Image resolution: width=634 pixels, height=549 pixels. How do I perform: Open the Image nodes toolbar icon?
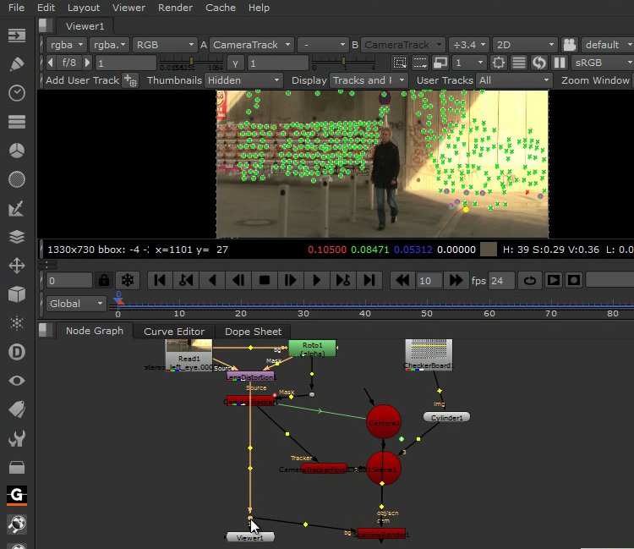[17, 36]
